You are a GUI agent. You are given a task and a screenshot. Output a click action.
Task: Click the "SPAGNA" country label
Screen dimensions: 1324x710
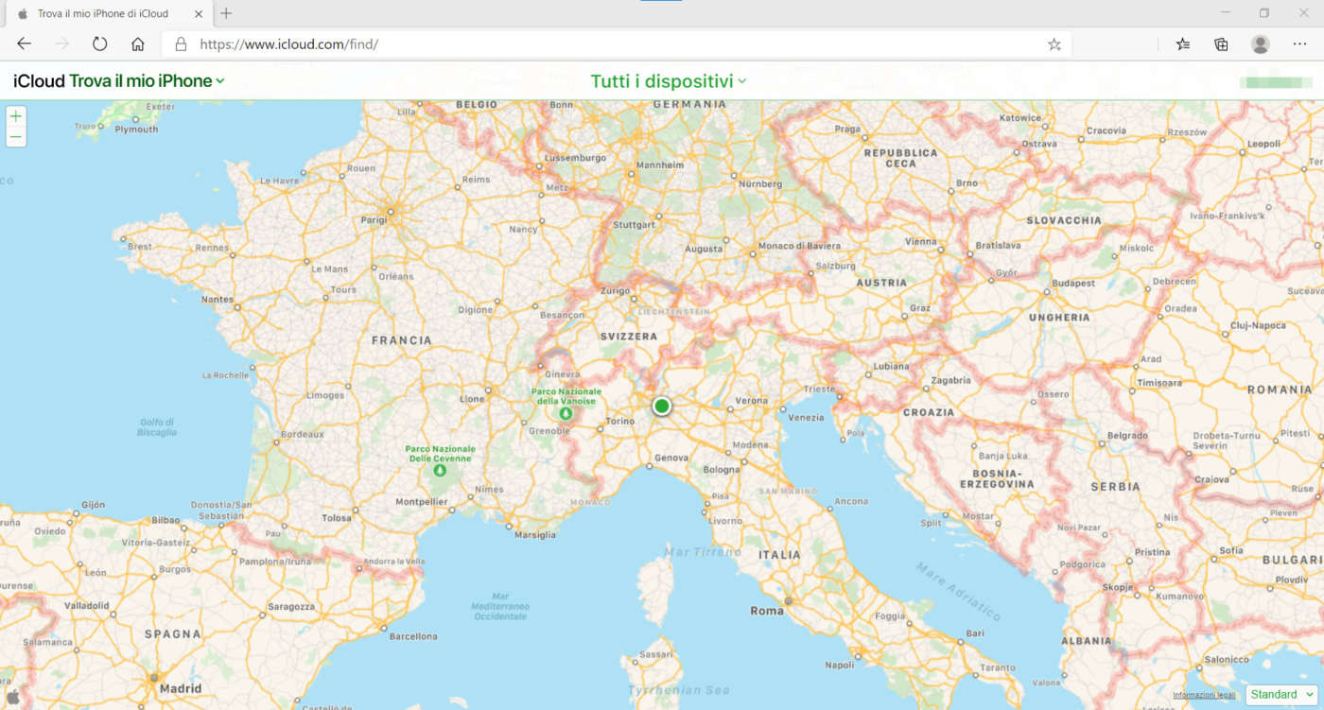point(173,633)
